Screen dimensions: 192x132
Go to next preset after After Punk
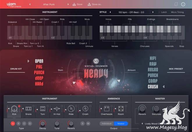(x=68, y=4)
